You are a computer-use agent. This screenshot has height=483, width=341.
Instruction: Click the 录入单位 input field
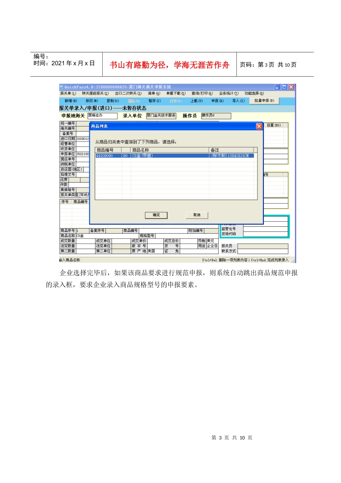161,116
